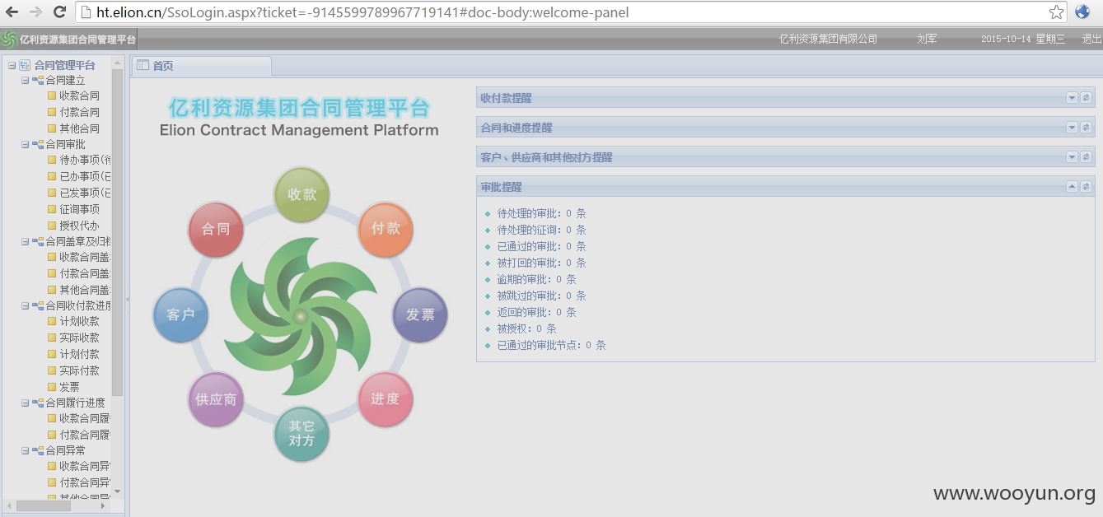Select the 已发事项 tree item
The height and width of the screenshot is (517, 1103).
pyautogui.click(x=85, y=193)
